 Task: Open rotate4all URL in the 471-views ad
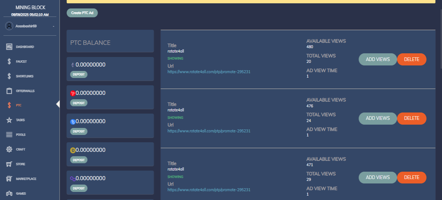209,190
